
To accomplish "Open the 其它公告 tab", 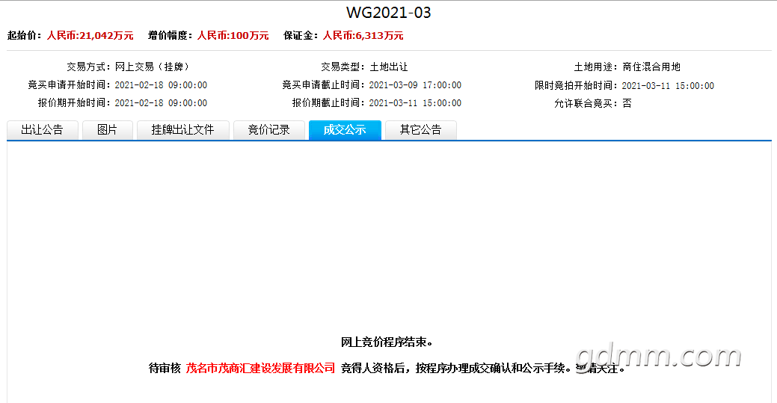I will pos(420,130).
